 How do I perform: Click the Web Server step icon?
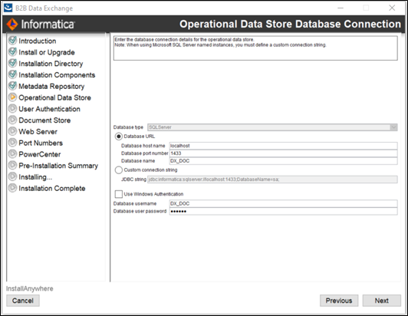click(x=12, y=131)
